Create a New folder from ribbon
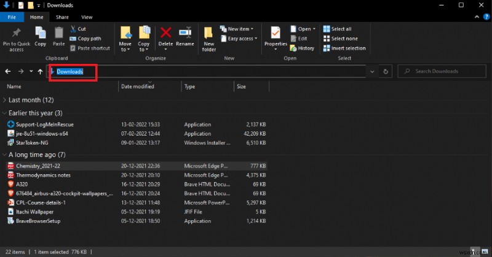492x257 pixels. (209, 37)
